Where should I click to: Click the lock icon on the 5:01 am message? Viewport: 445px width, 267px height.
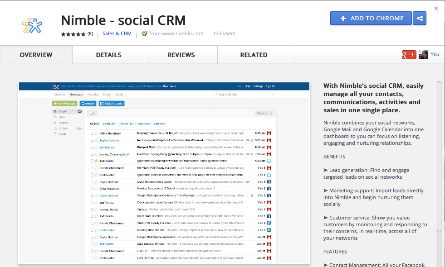[252, 140]
